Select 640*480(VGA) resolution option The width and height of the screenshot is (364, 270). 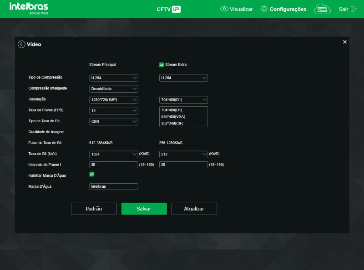point(183,117)
